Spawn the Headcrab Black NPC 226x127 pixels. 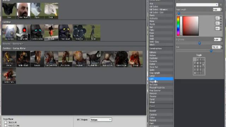point(93,59)
